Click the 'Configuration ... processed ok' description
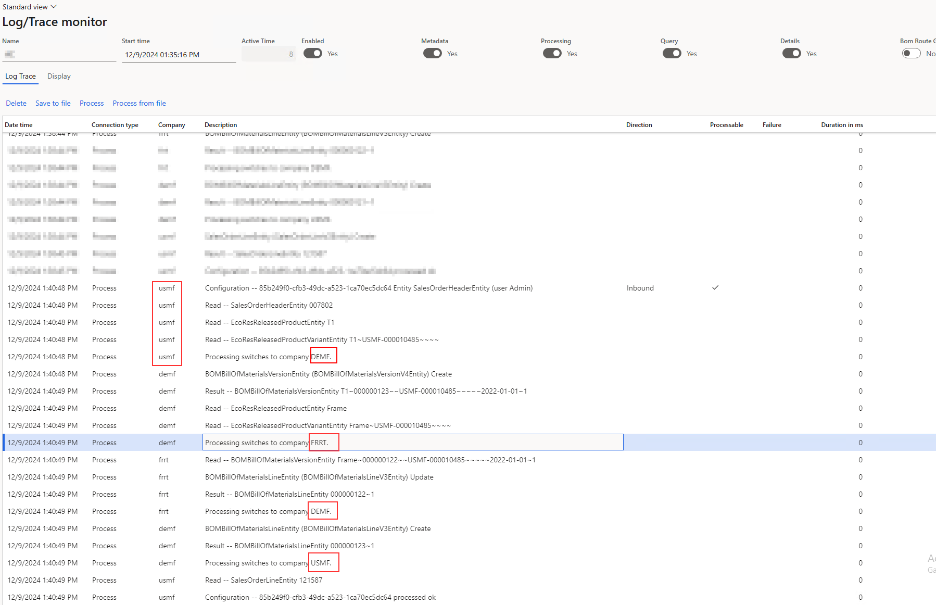 pos(320,597)
